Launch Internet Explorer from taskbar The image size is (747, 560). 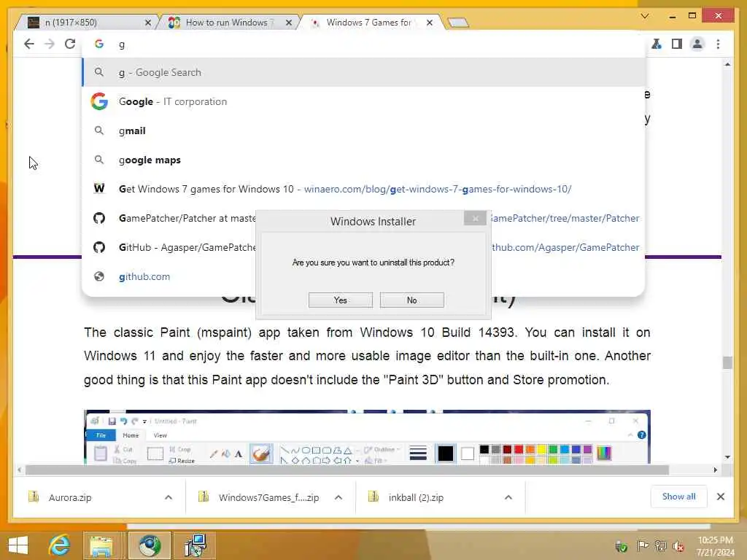pos(60,545)
